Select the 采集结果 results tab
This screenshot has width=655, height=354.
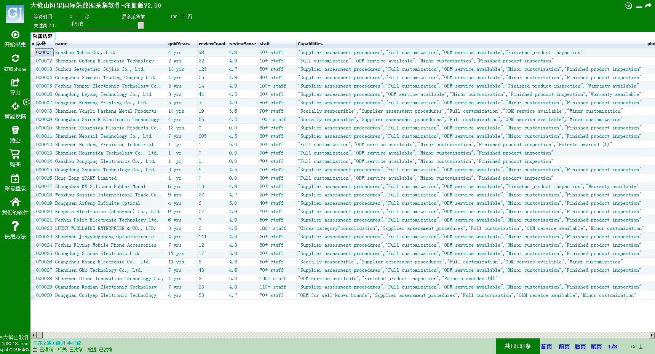pos(42,36)
